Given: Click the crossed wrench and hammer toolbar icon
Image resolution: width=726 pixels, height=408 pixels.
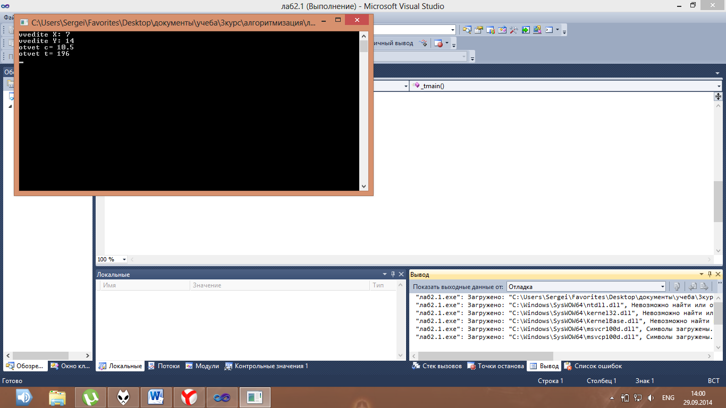Looking at the screenshot, I should click(x=514, y=30).
